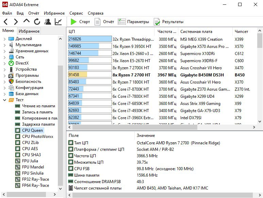Click the 149985 result bar
Image resolution: width=263 pixels, height=198 pixels.
[x=90, y=46]
